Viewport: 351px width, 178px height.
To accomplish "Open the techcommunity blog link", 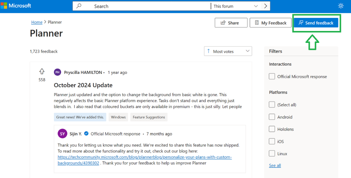I will pos(145,160).
